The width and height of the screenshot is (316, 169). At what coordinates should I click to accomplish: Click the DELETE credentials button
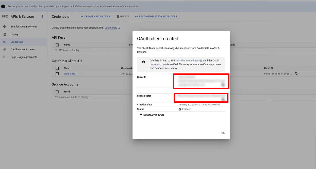(123, 17)
